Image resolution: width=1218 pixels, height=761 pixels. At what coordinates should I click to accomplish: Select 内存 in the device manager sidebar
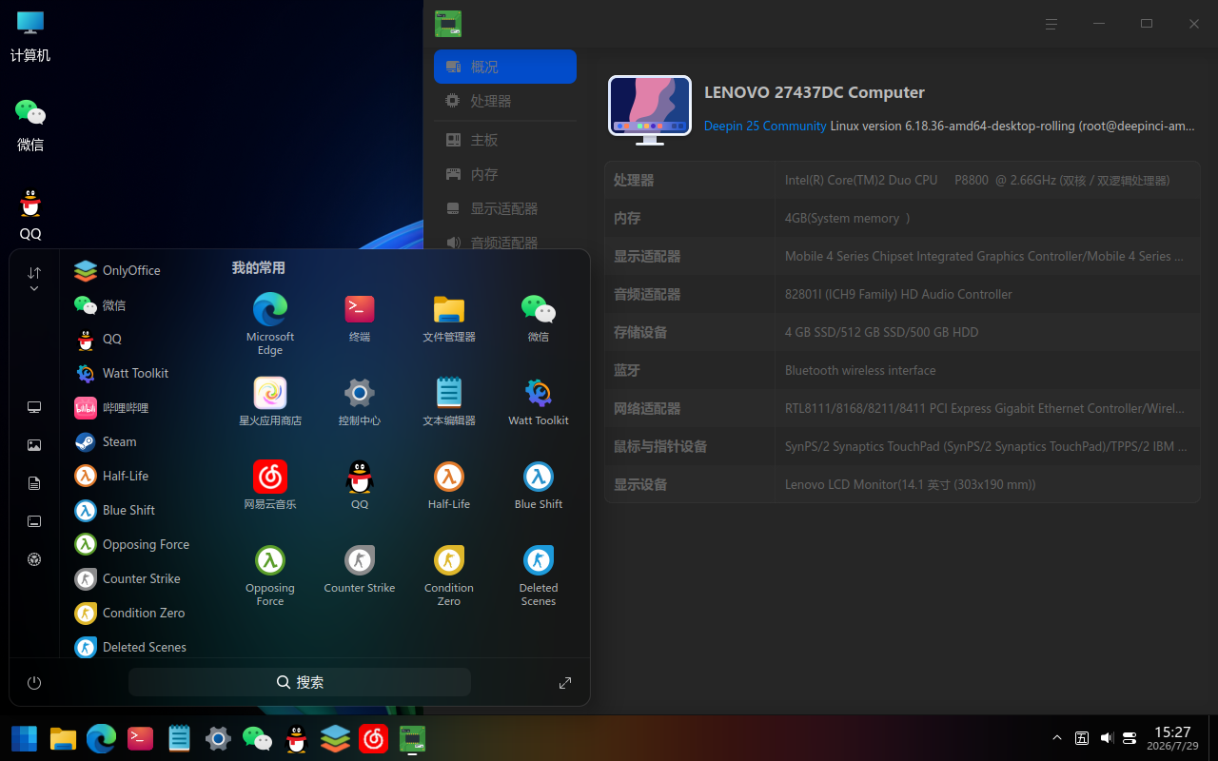click(x=505, y=174)
